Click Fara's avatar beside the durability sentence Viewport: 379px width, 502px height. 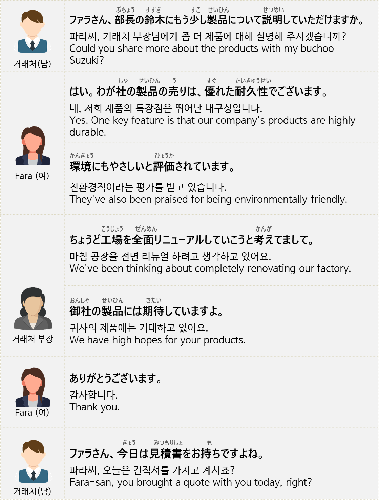pyautogui.click(x=33, y=146)
